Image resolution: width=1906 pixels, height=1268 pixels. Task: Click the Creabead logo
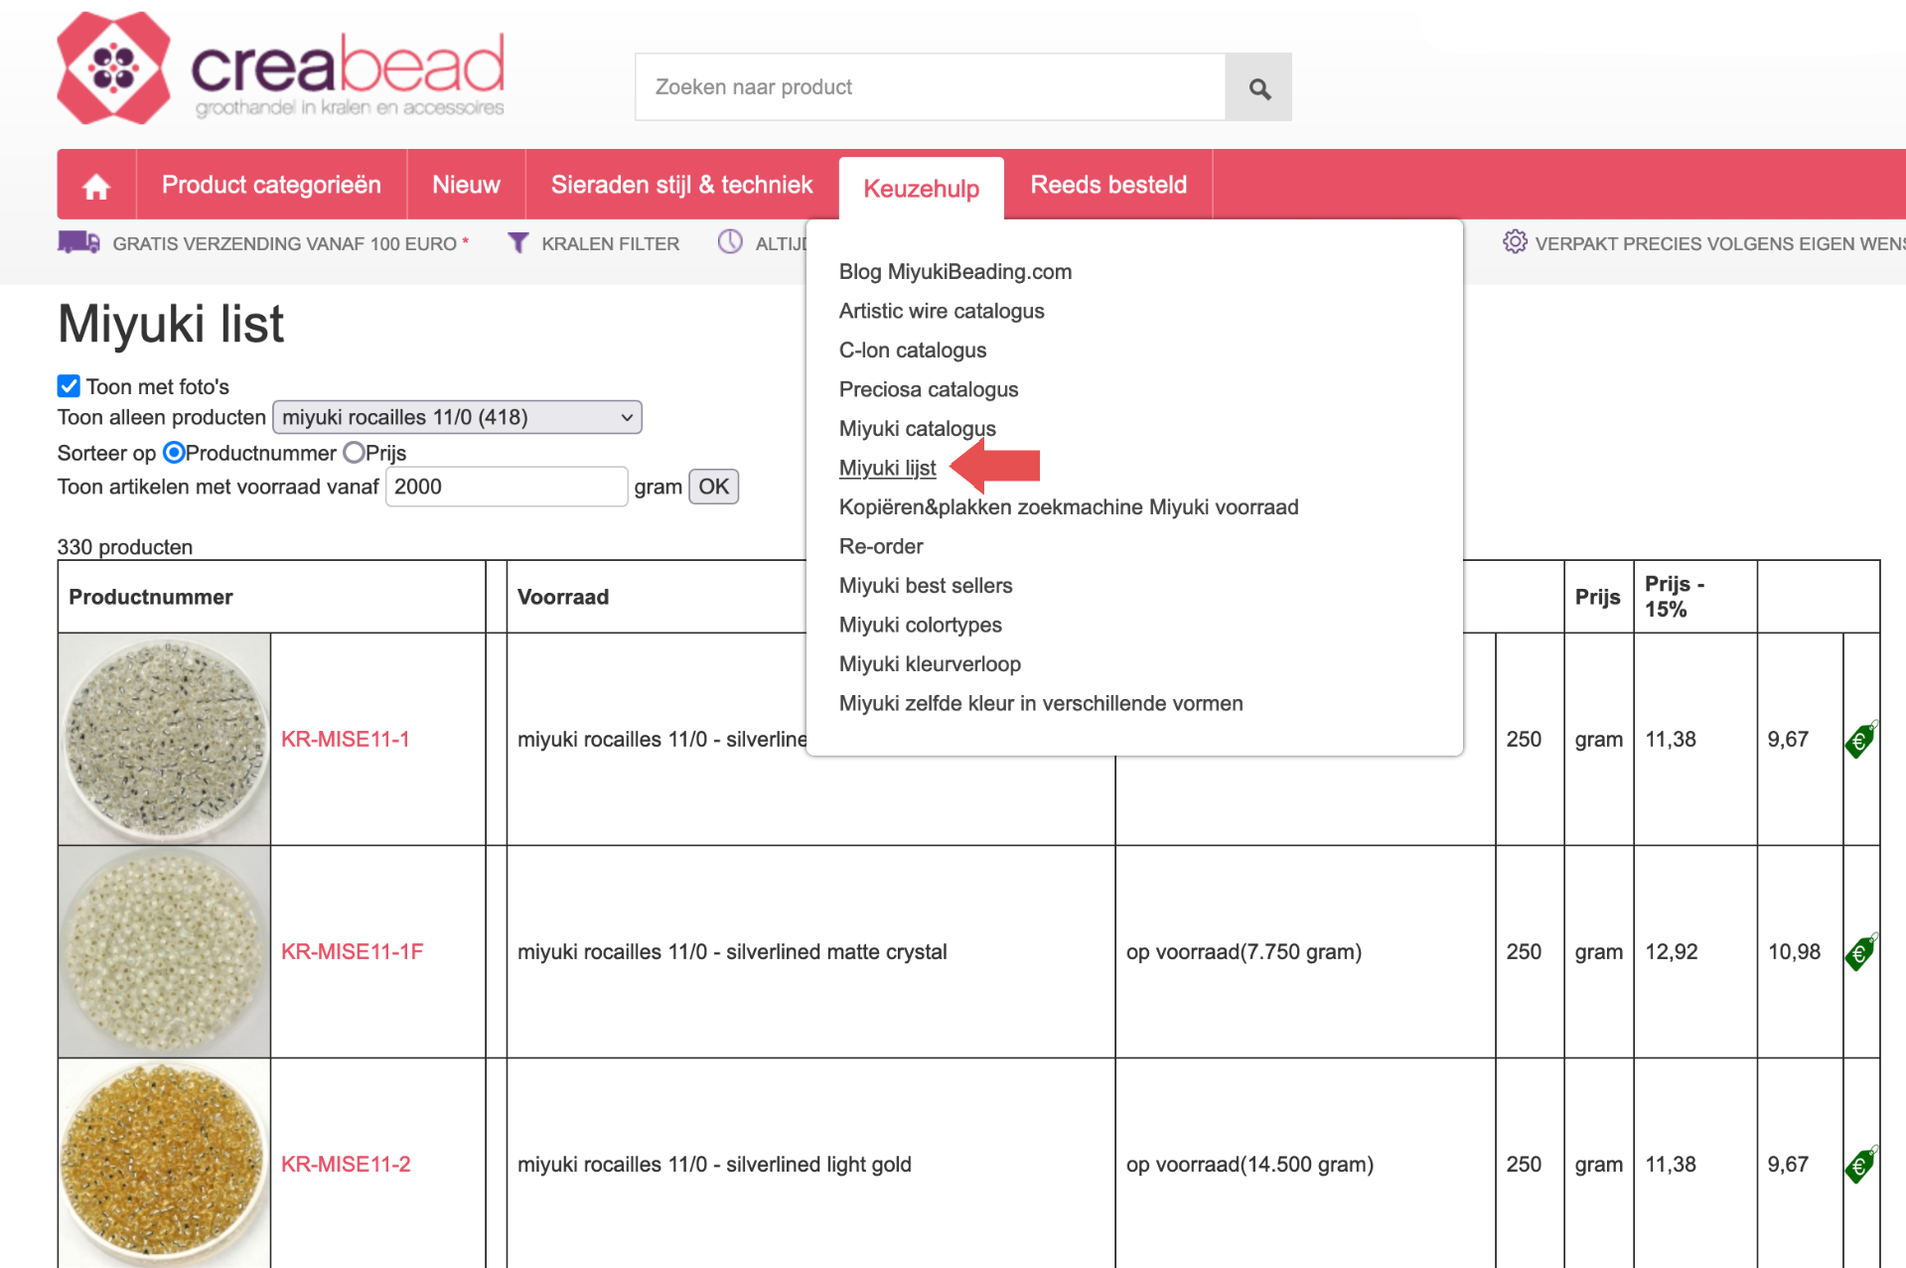[281, 70]
